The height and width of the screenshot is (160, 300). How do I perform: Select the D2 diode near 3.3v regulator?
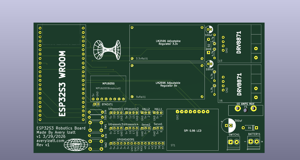click(x=209, y=46)
